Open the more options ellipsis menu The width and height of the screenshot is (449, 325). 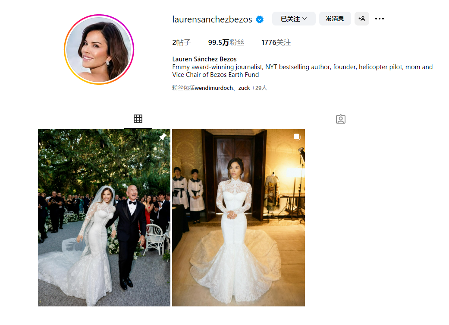pyautogui.click(x=380, y=19)
